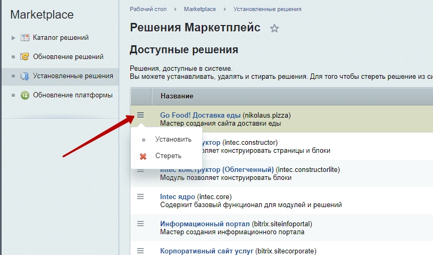Open Intec конструктор (Облегченный) link

coord(217,169)
